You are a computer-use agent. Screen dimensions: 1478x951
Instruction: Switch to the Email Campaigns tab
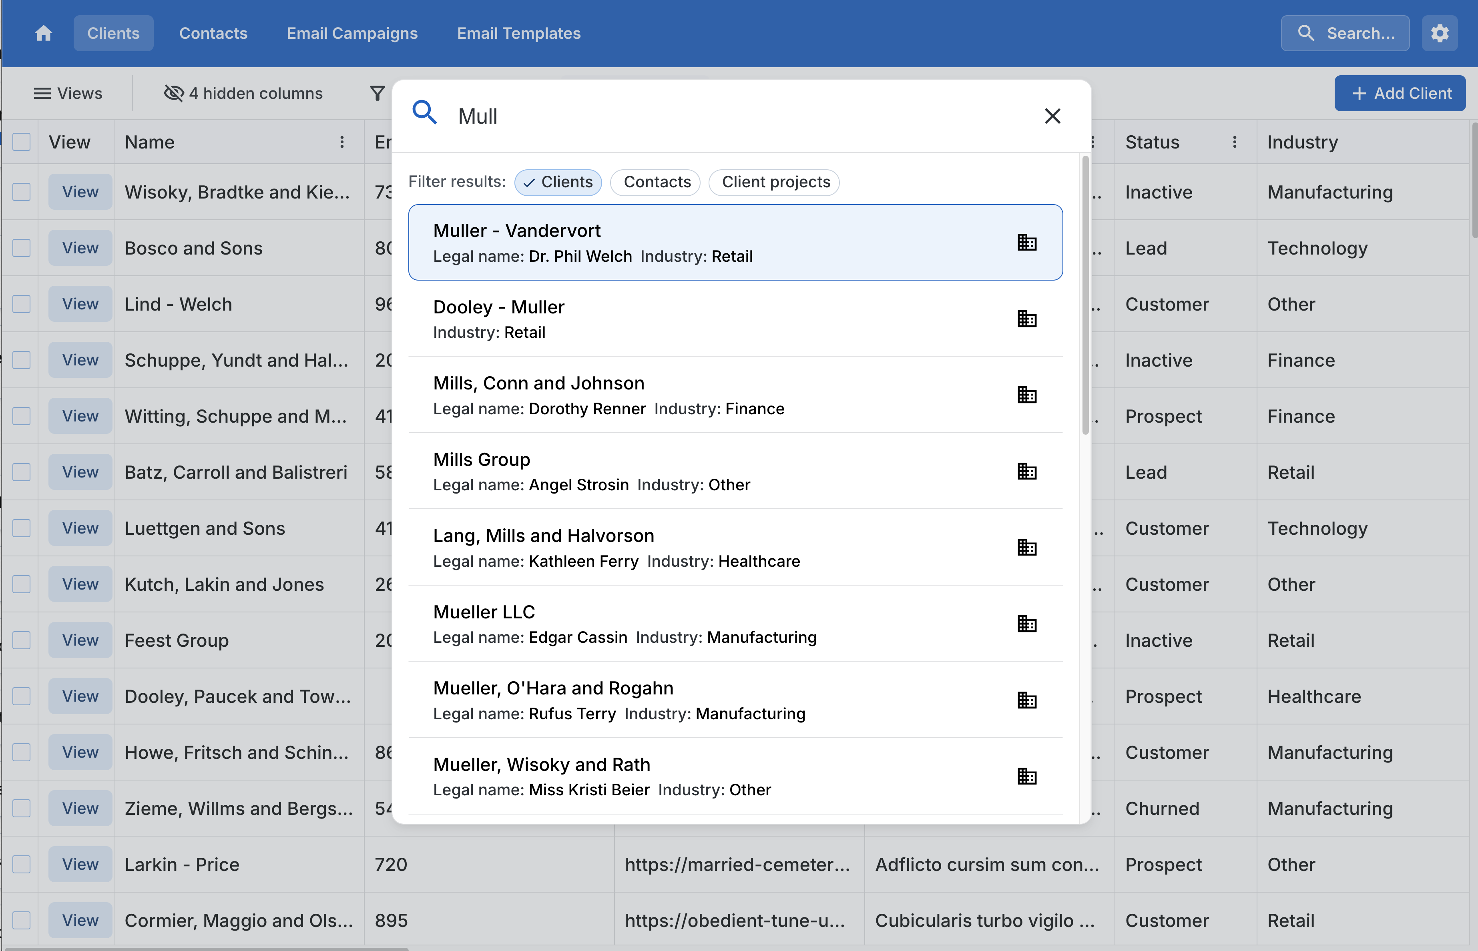coord(352,33)
